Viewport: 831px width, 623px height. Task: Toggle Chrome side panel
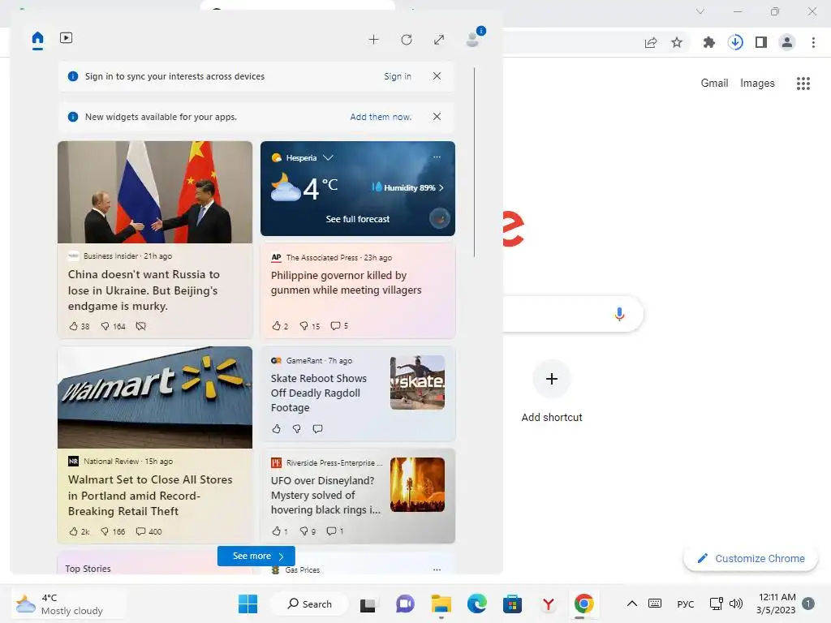(761, 42)
